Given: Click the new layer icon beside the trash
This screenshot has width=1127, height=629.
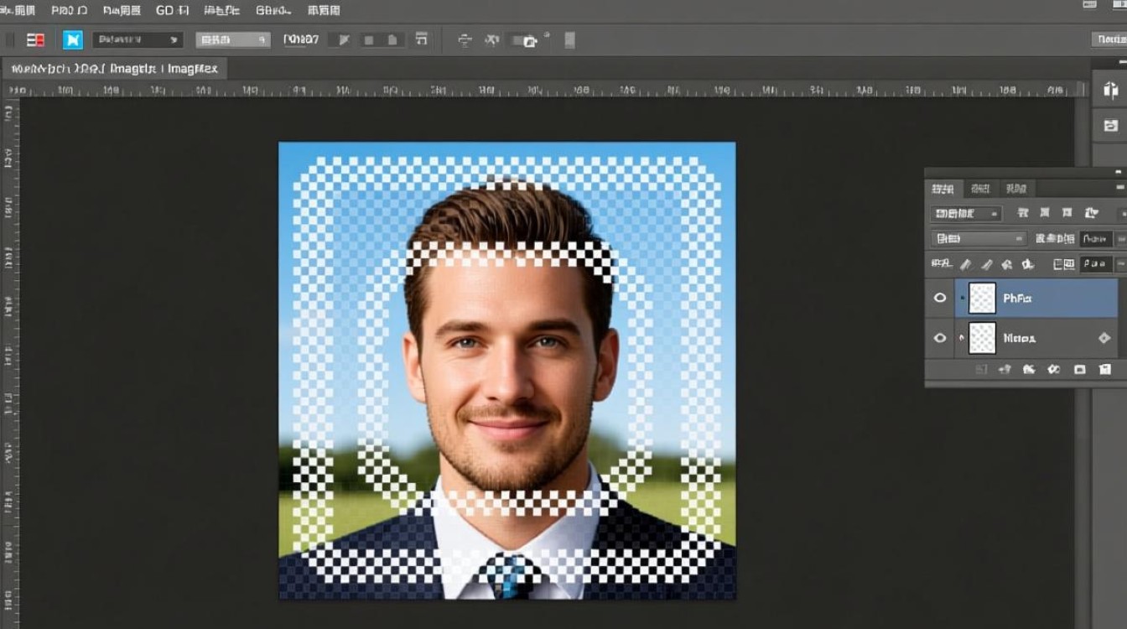Looking at the screenshot, I should pyautogui.click(x=1080, y=369).
